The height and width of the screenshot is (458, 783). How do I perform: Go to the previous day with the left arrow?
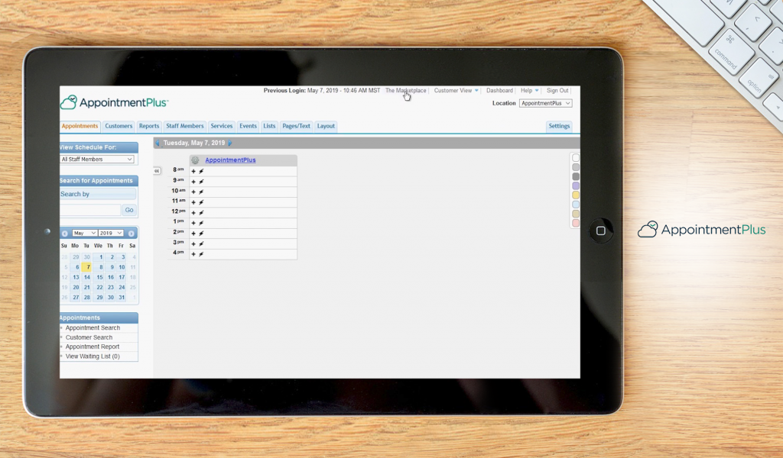158,143
